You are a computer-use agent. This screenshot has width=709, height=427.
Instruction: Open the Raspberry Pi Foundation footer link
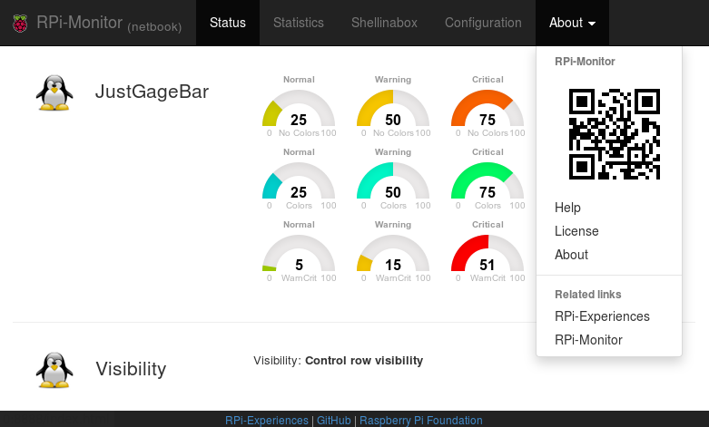click(421, 421)
